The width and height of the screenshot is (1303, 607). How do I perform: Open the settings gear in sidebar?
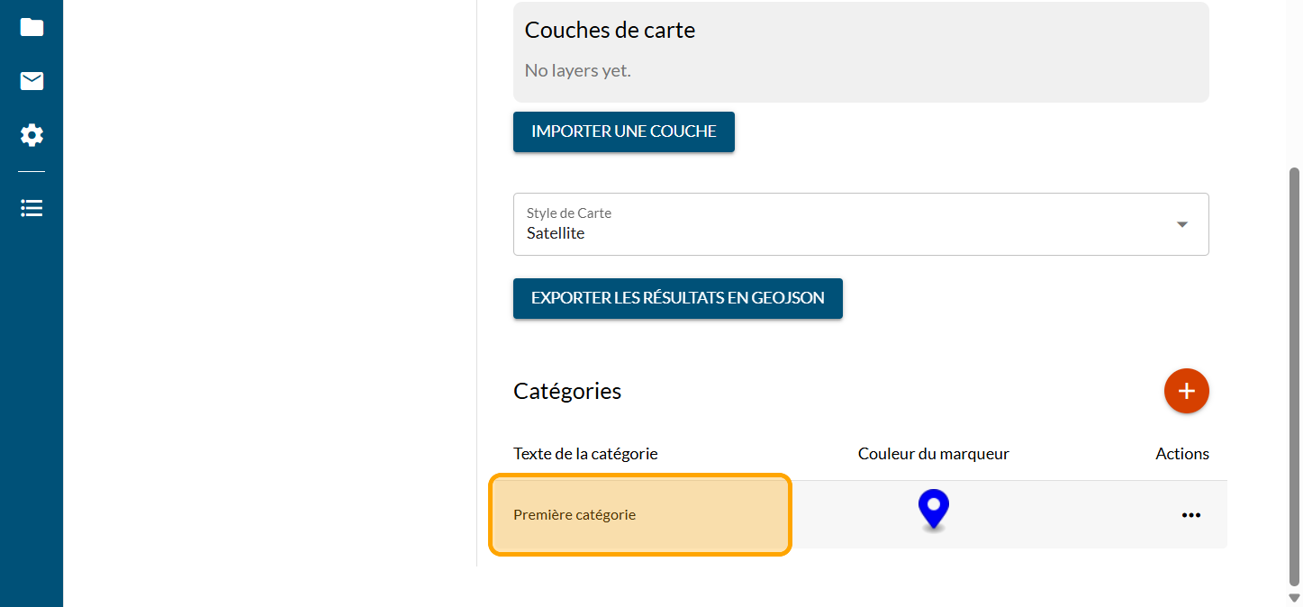tap(32, 136)
